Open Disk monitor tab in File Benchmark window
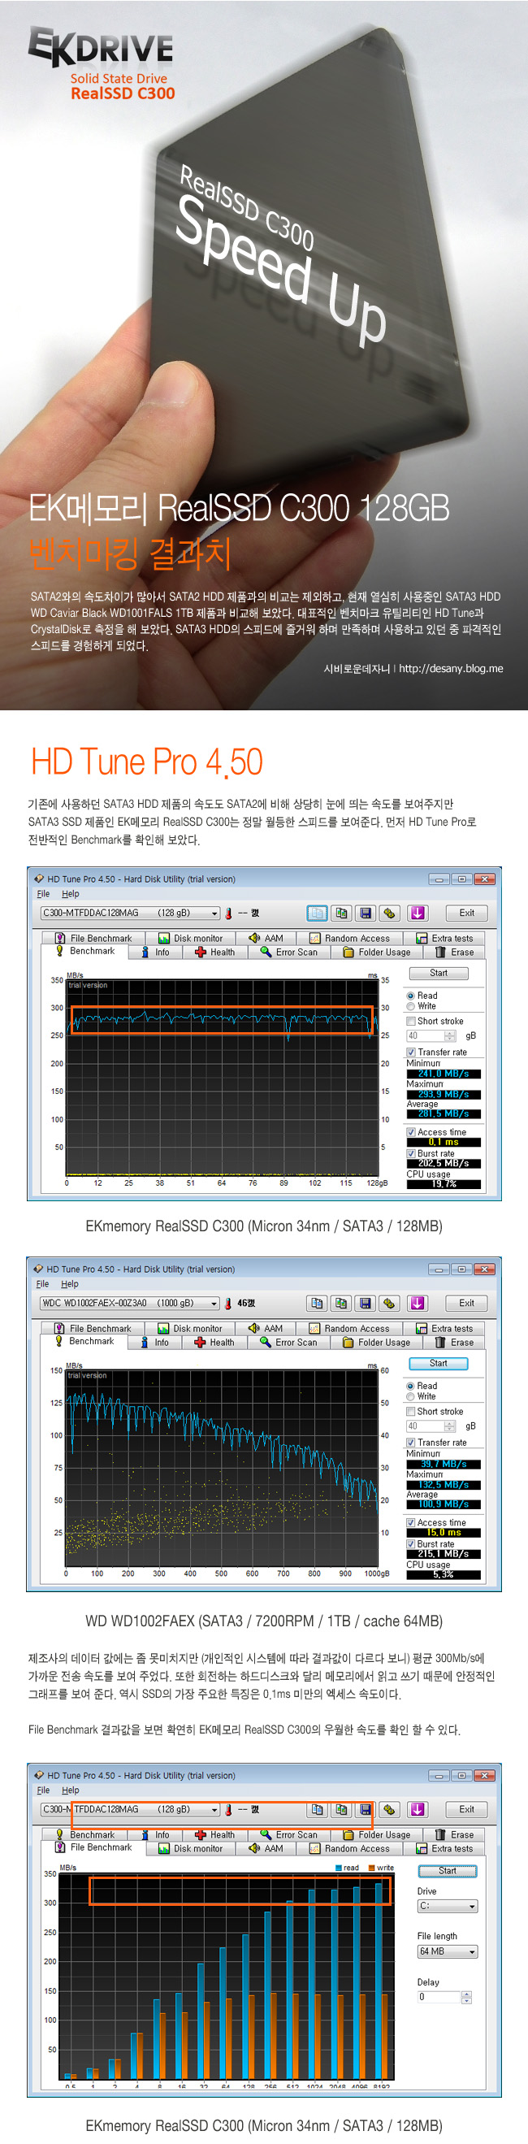The height and width of the screenshot is (2144, 528). 190,1848
